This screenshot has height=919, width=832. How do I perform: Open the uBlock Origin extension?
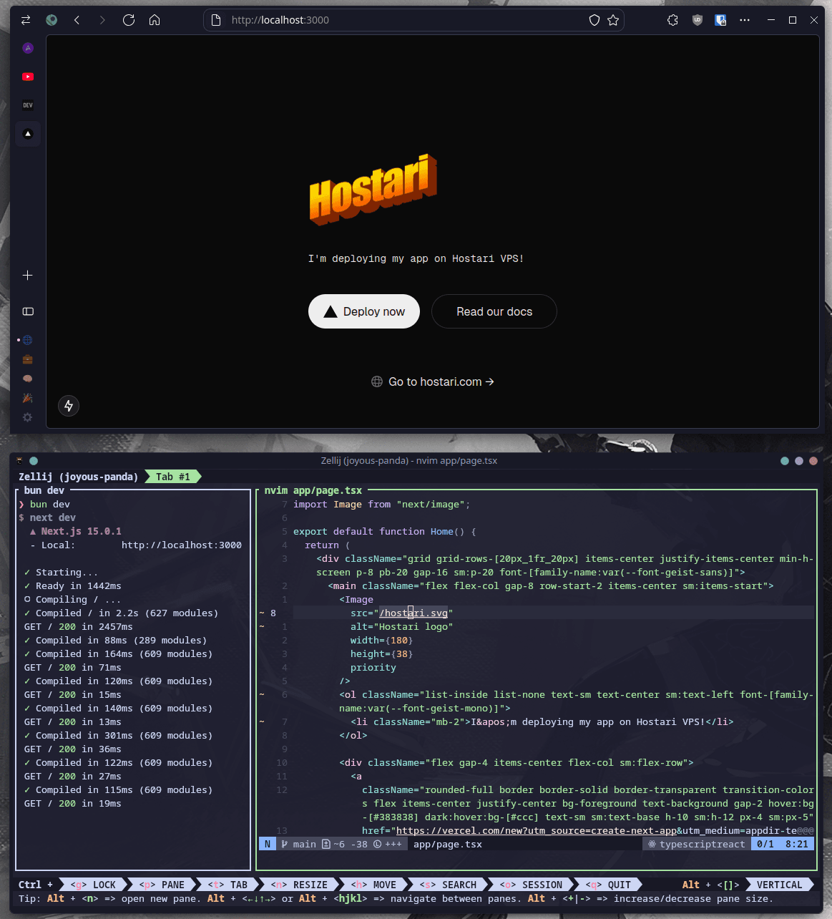coord(698,20)
